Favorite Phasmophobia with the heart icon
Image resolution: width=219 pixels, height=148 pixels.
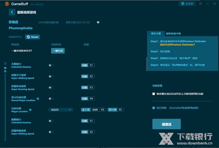[98, 22]
